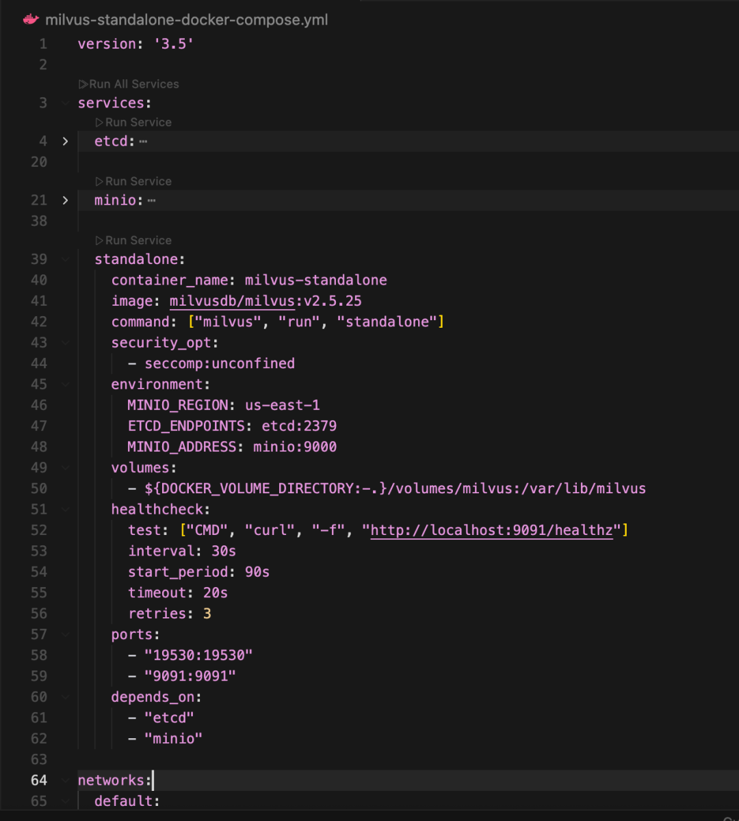
Task: Click the minio:9000 value
Action: click(295, 447)
